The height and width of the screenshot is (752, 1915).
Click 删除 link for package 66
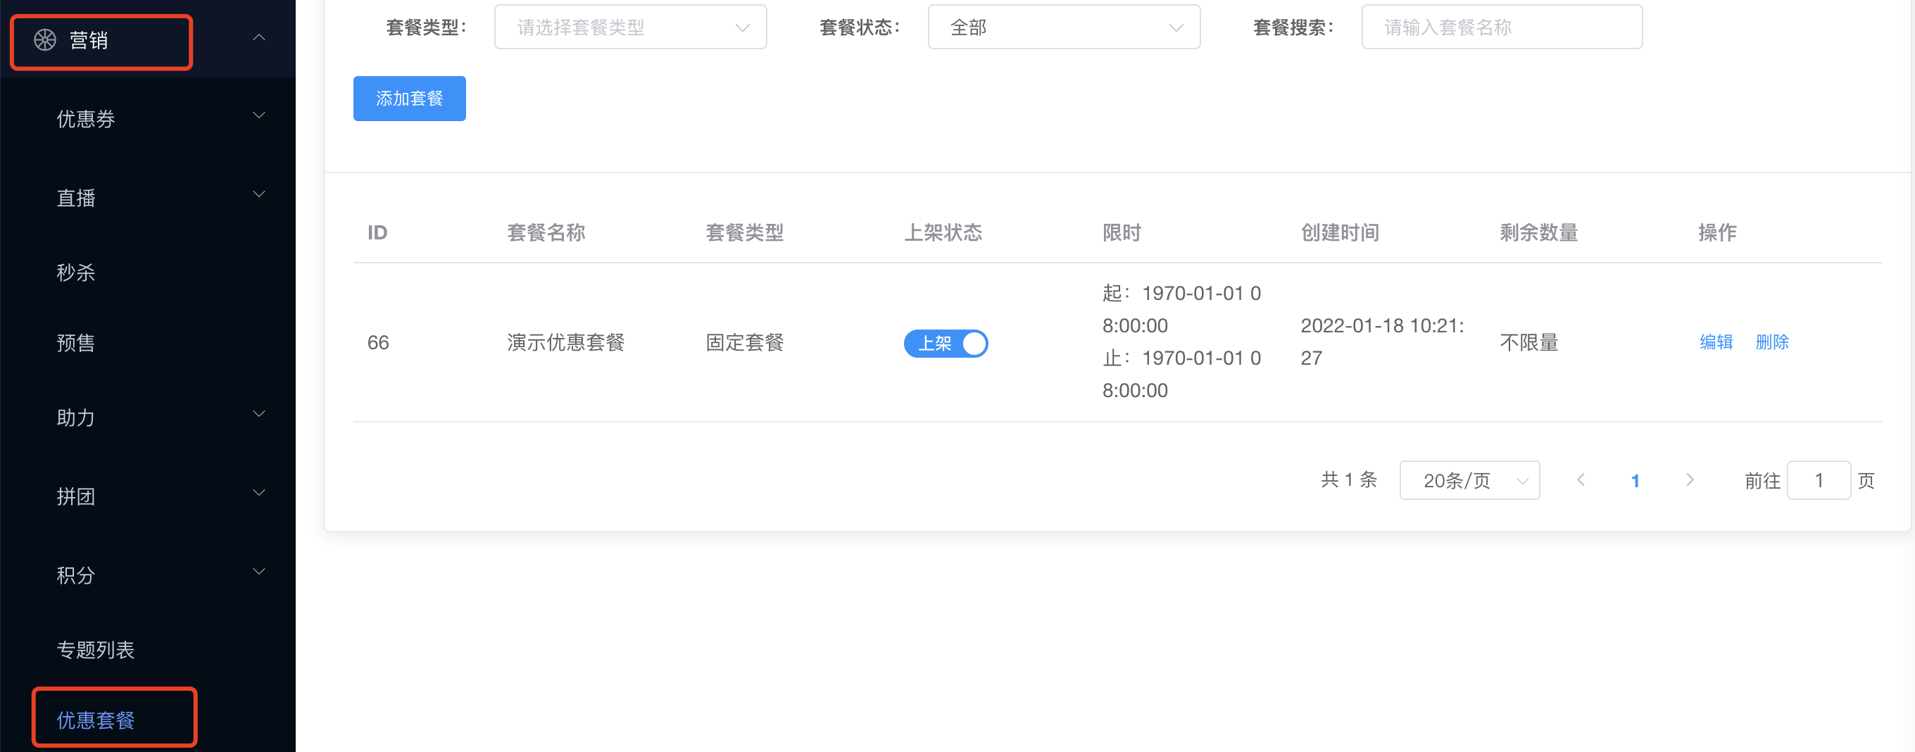(x=1772, y=342)
